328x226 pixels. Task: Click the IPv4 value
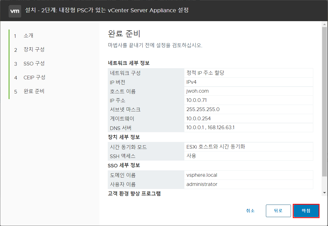[191, 82]
